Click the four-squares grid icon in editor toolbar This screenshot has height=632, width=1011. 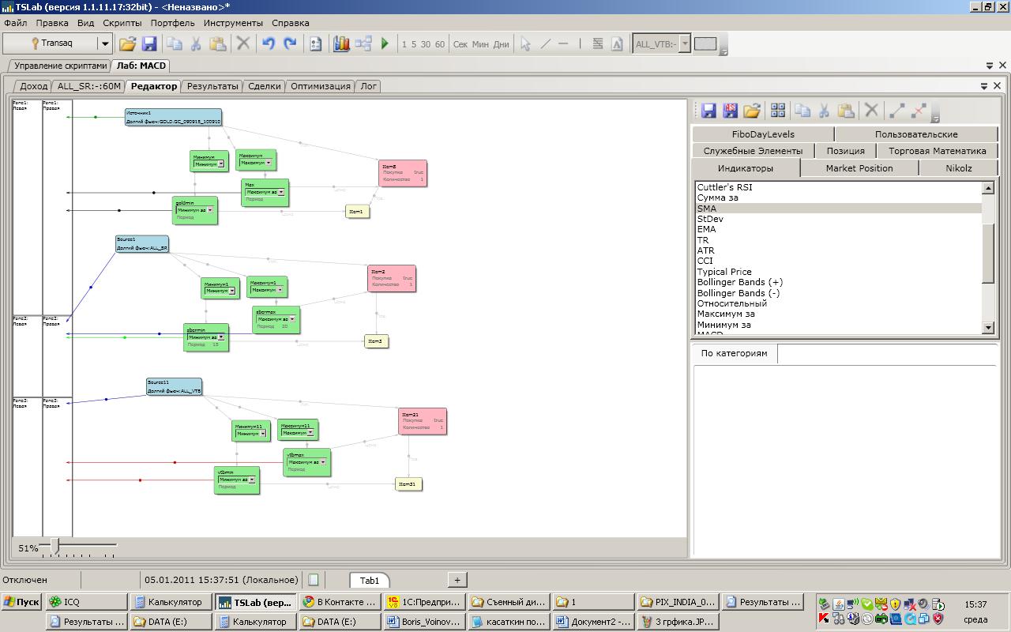(x=778, y=111)
